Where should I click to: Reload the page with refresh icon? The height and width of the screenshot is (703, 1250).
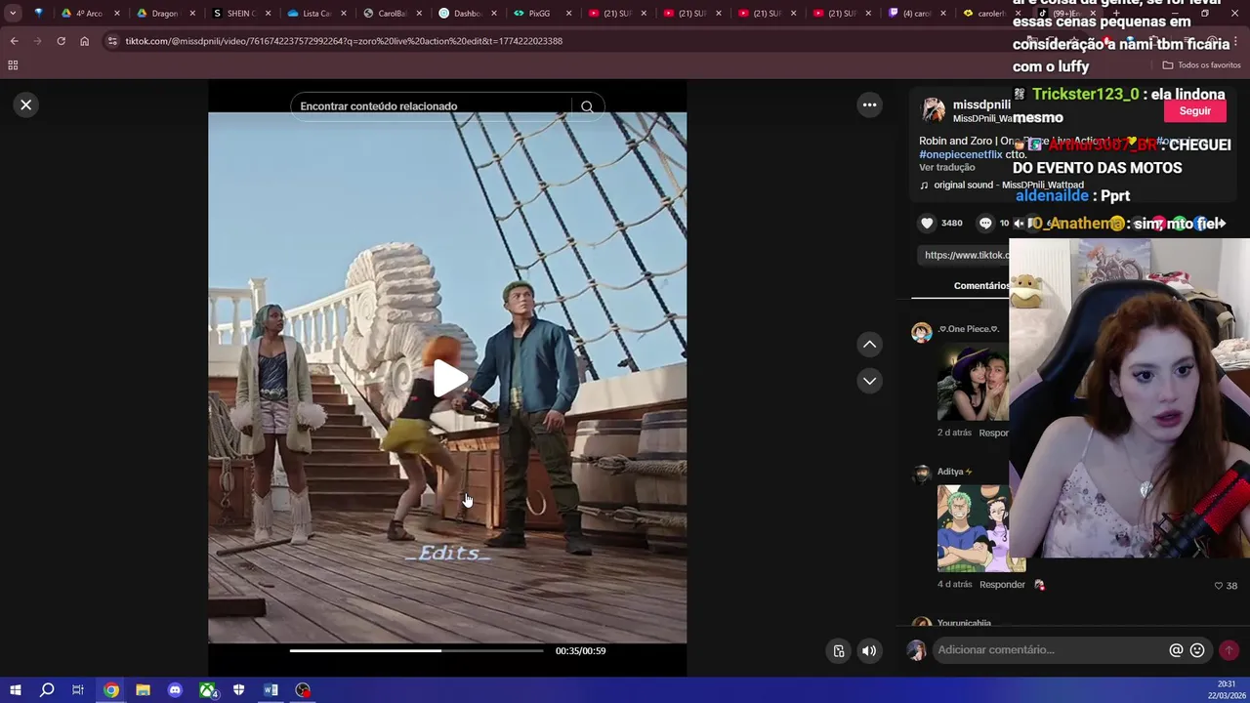(61, 41)
